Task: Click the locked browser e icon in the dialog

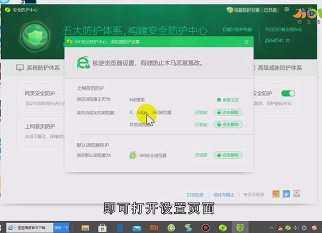Action: tap(83, 63)
